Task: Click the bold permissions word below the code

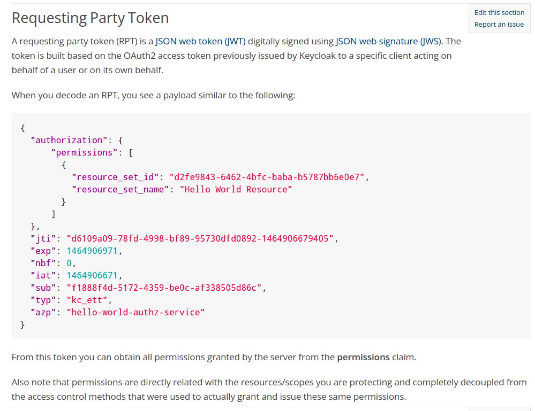Action: point(363,357)
